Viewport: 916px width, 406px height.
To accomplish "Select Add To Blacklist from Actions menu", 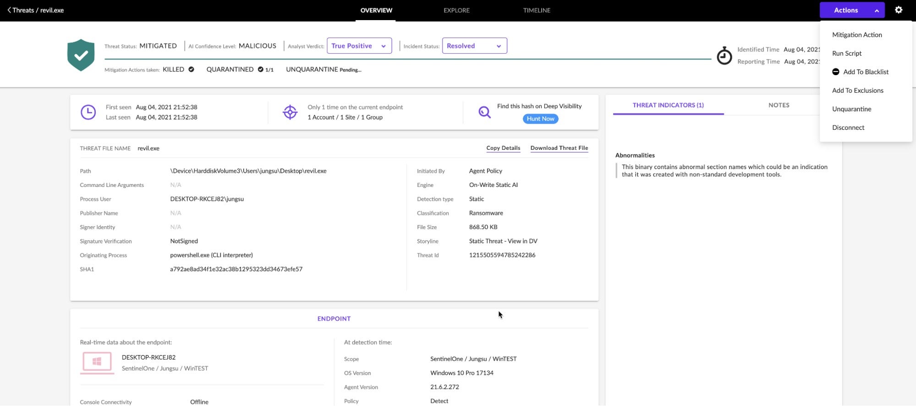I will (866, 72).
